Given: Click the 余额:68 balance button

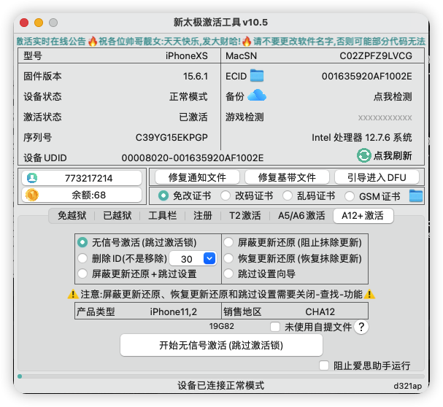Looking at the screenshot, I should tap(82, 195).
